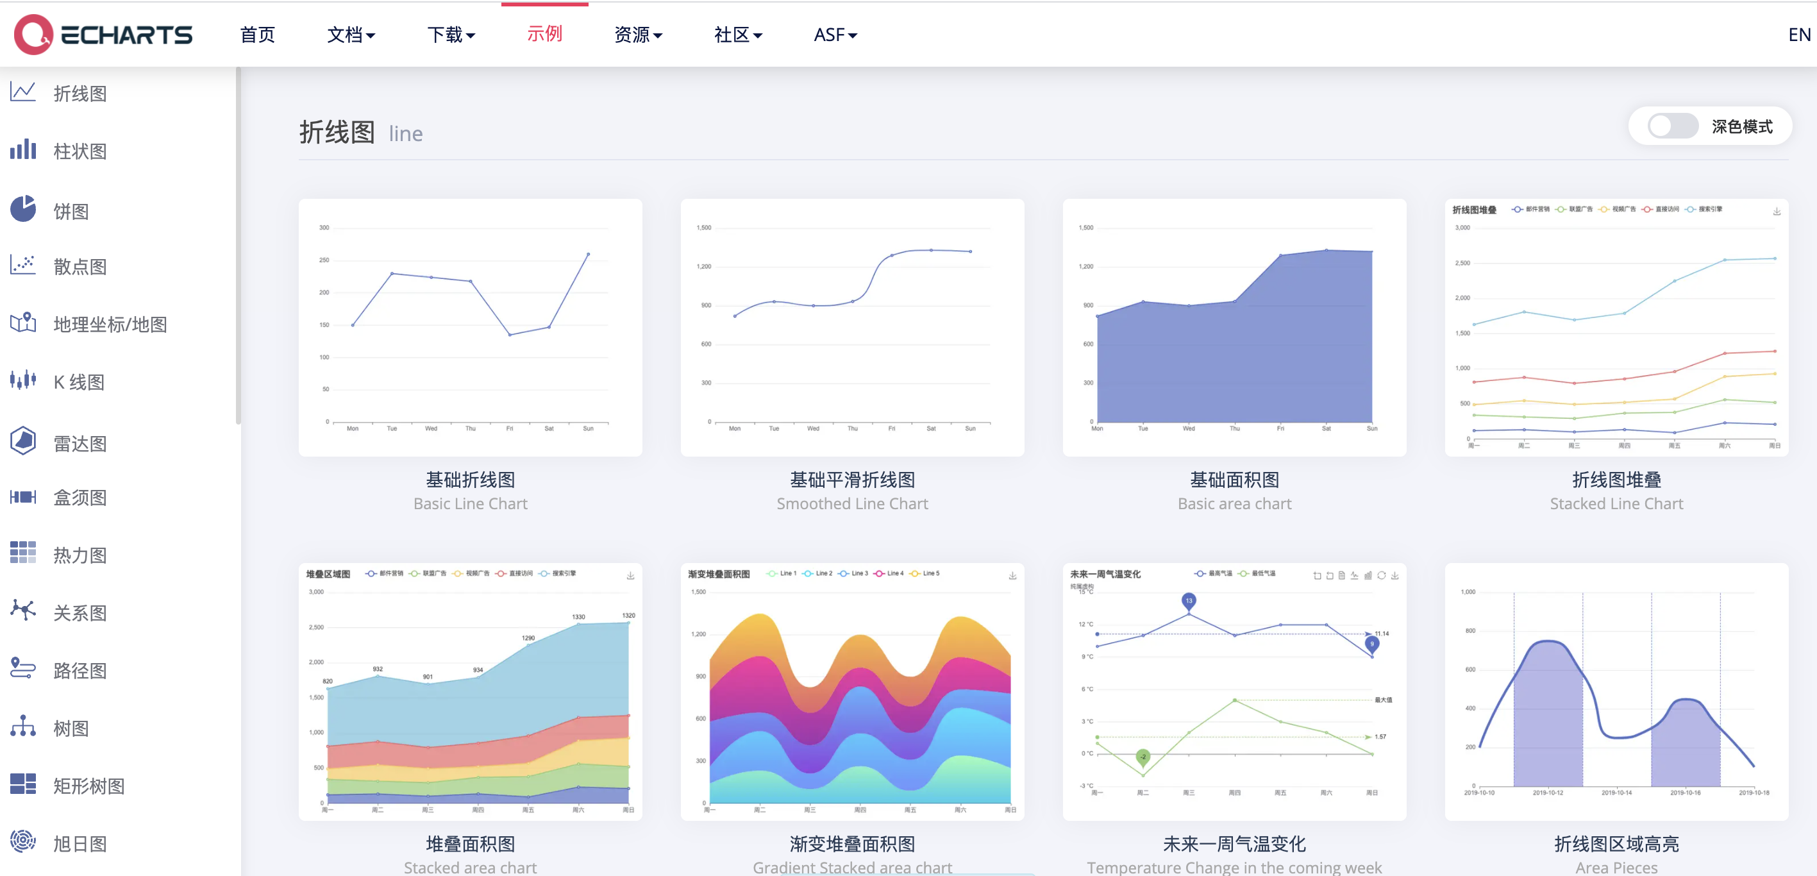The height and width of the screenshot is (876, 1817).
Task: Click bar chart switch icon on temperature chart
Action: point(1368,575)
